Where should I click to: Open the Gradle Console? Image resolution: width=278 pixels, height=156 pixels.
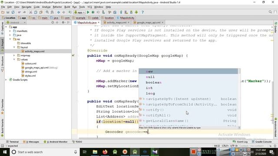[x=261, y=142]
